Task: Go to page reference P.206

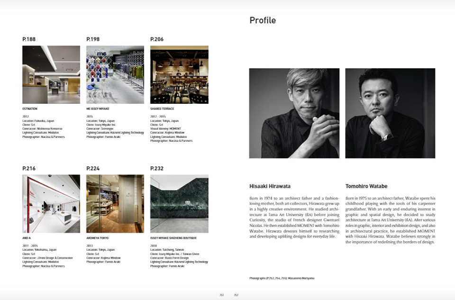Action: (x=157, y=39)
